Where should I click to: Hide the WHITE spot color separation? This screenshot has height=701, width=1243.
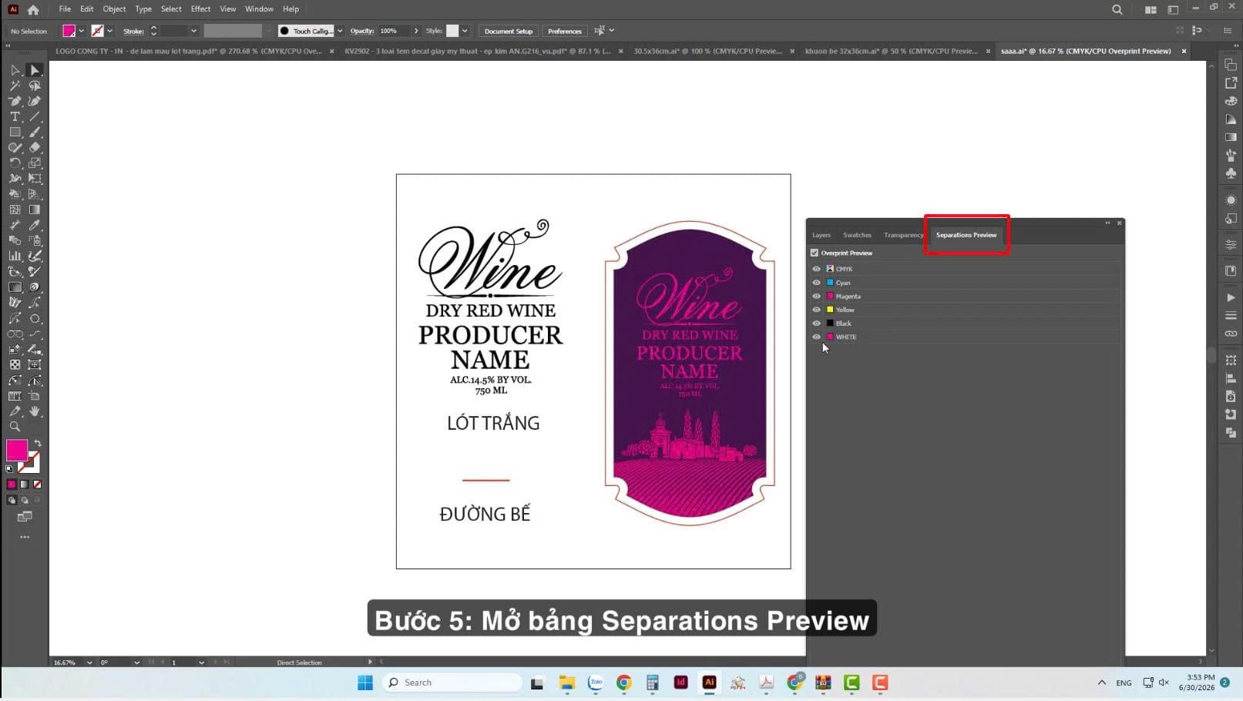click(x=816, y=337)
